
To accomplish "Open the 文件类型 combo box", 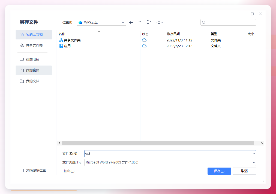I will (x=170, y=162).
